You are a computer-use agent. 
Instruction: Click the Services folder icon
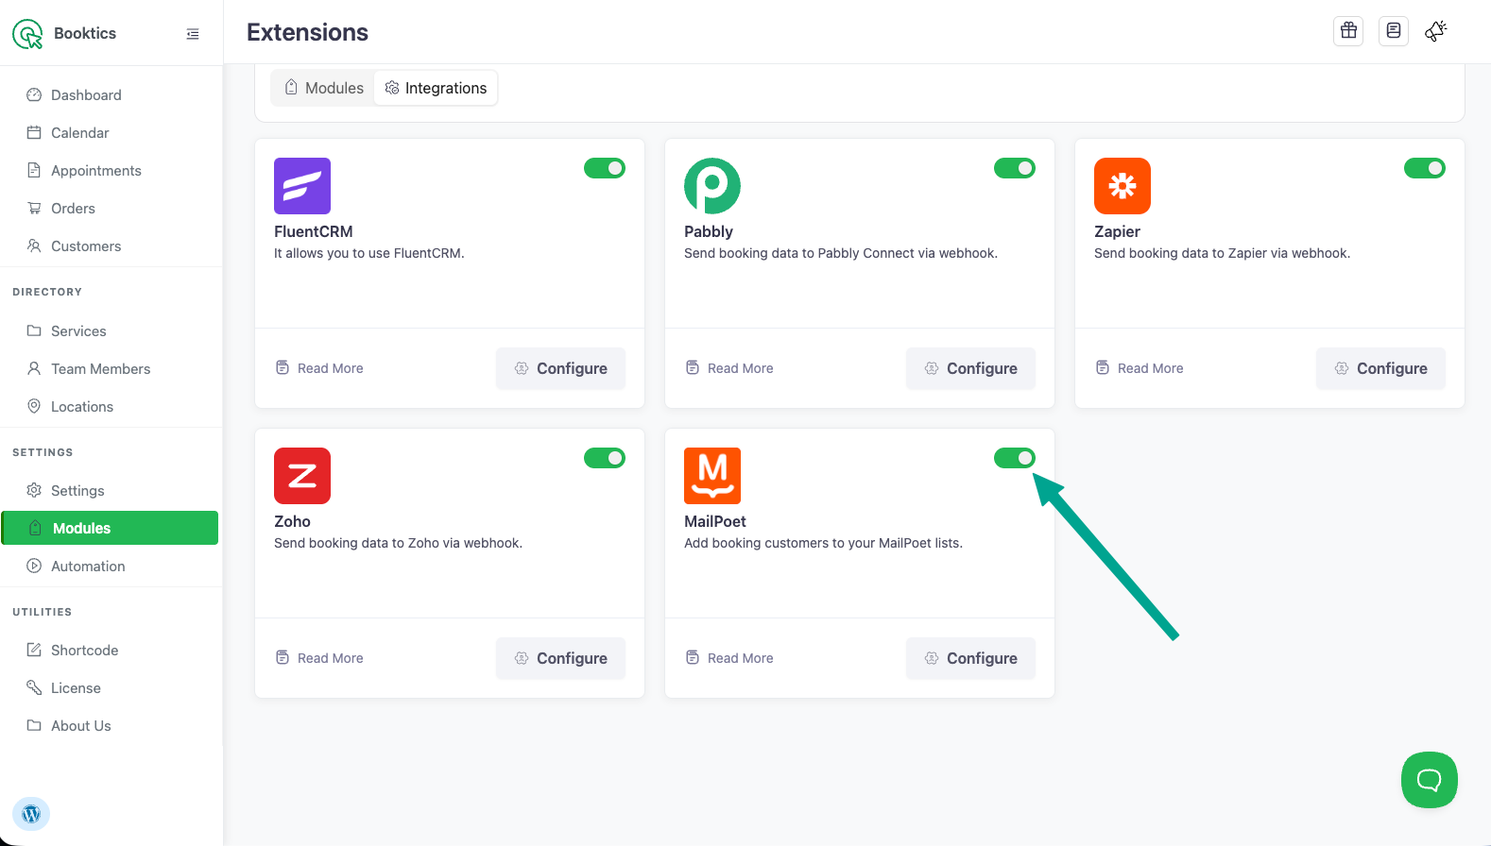(34, 330)
